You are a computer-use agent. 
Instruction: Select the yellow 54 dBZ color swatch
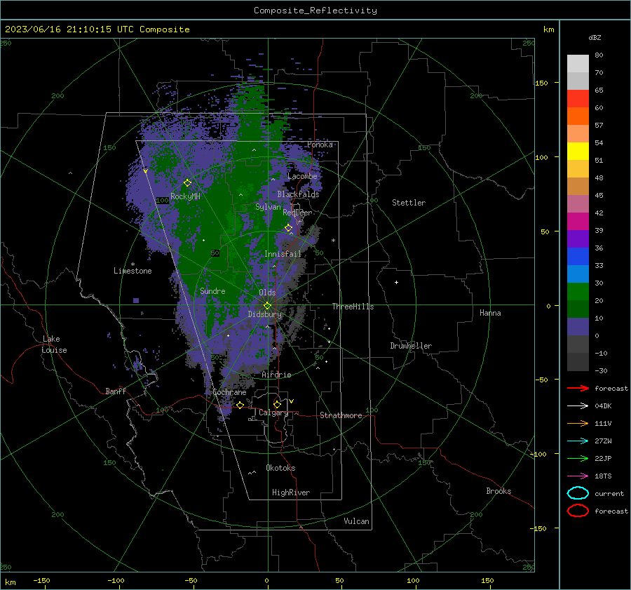pos(578,151)
